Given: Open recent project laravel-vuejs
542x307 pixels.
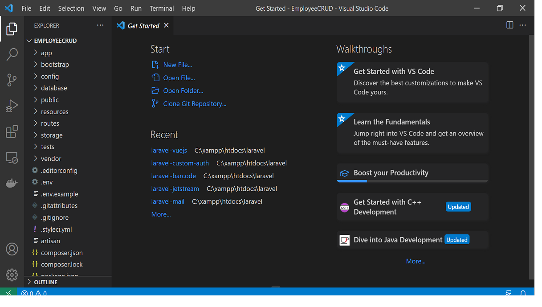Looking at the screenshot, I should (169, 151).
